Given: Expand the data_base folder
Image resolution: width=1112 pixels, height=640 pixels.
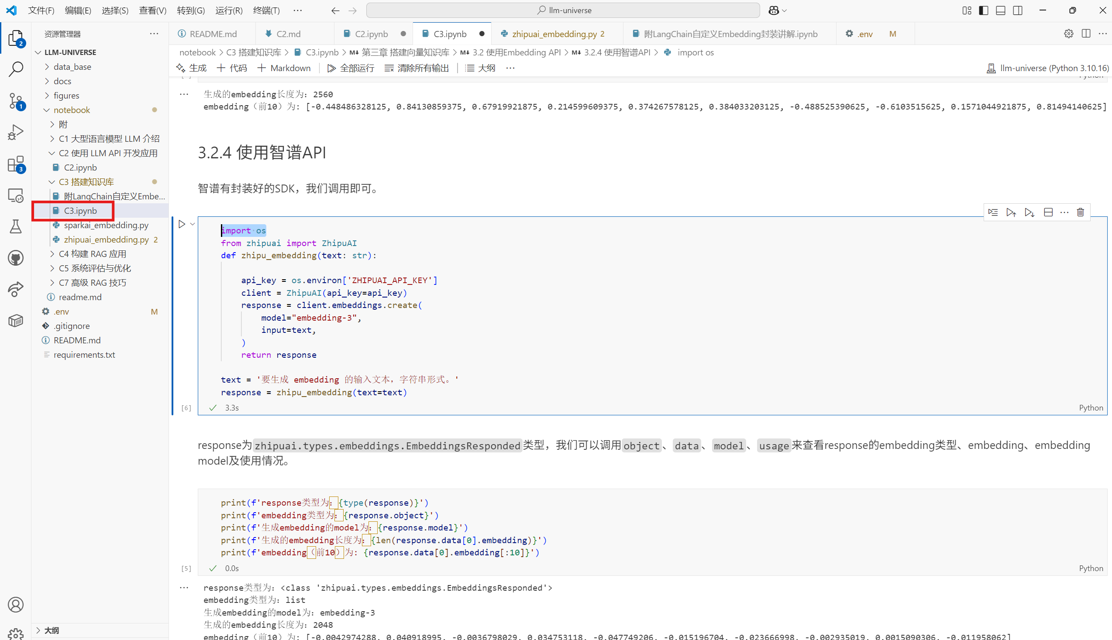Looking at the screenshot, I should 72,67.
